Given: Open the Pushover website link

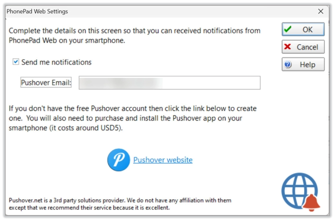Looking at the screenshot, I should click(163, 160).
